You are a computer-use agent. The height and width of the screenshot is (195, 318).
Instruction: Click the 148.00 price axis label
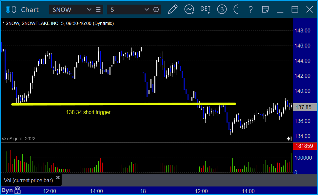click(302, 30)
